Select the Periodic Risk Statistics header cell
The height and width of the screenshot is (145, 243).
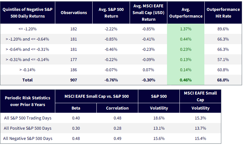[27, 101]
